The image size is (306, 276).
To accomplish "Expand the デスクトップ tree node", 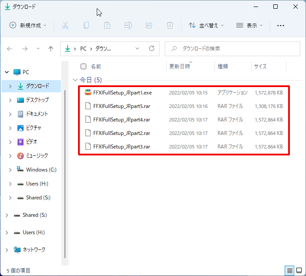I will click(10, 100).
